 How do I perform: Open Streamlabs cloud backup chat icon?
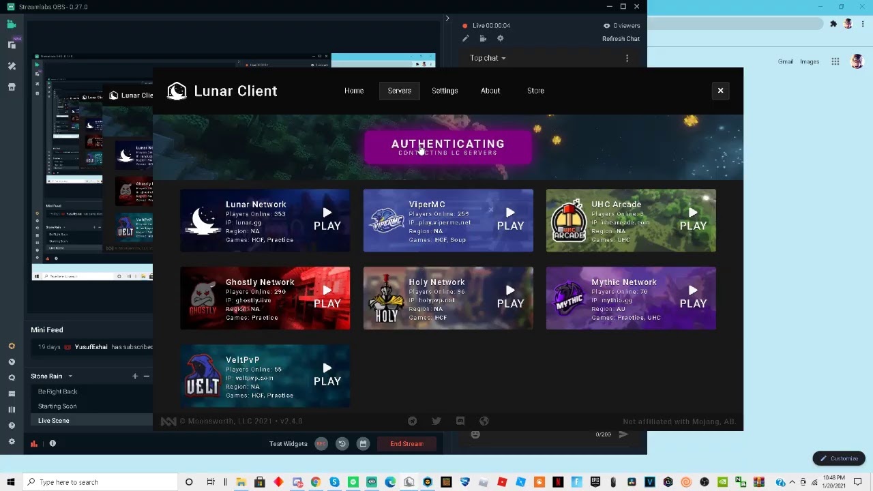(12, 378)
